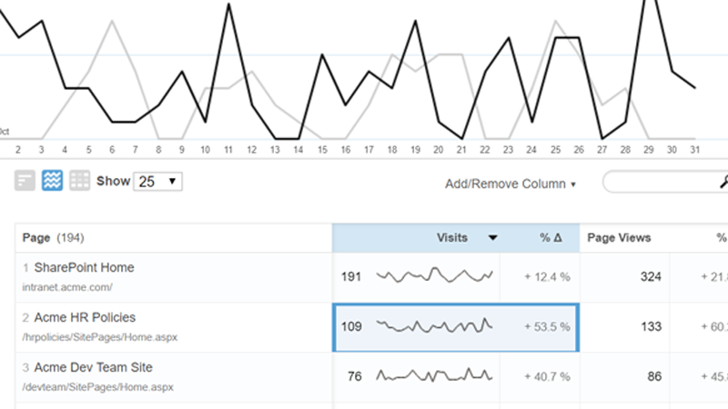Open the Acme Dev Team Site row

[94, 367]
